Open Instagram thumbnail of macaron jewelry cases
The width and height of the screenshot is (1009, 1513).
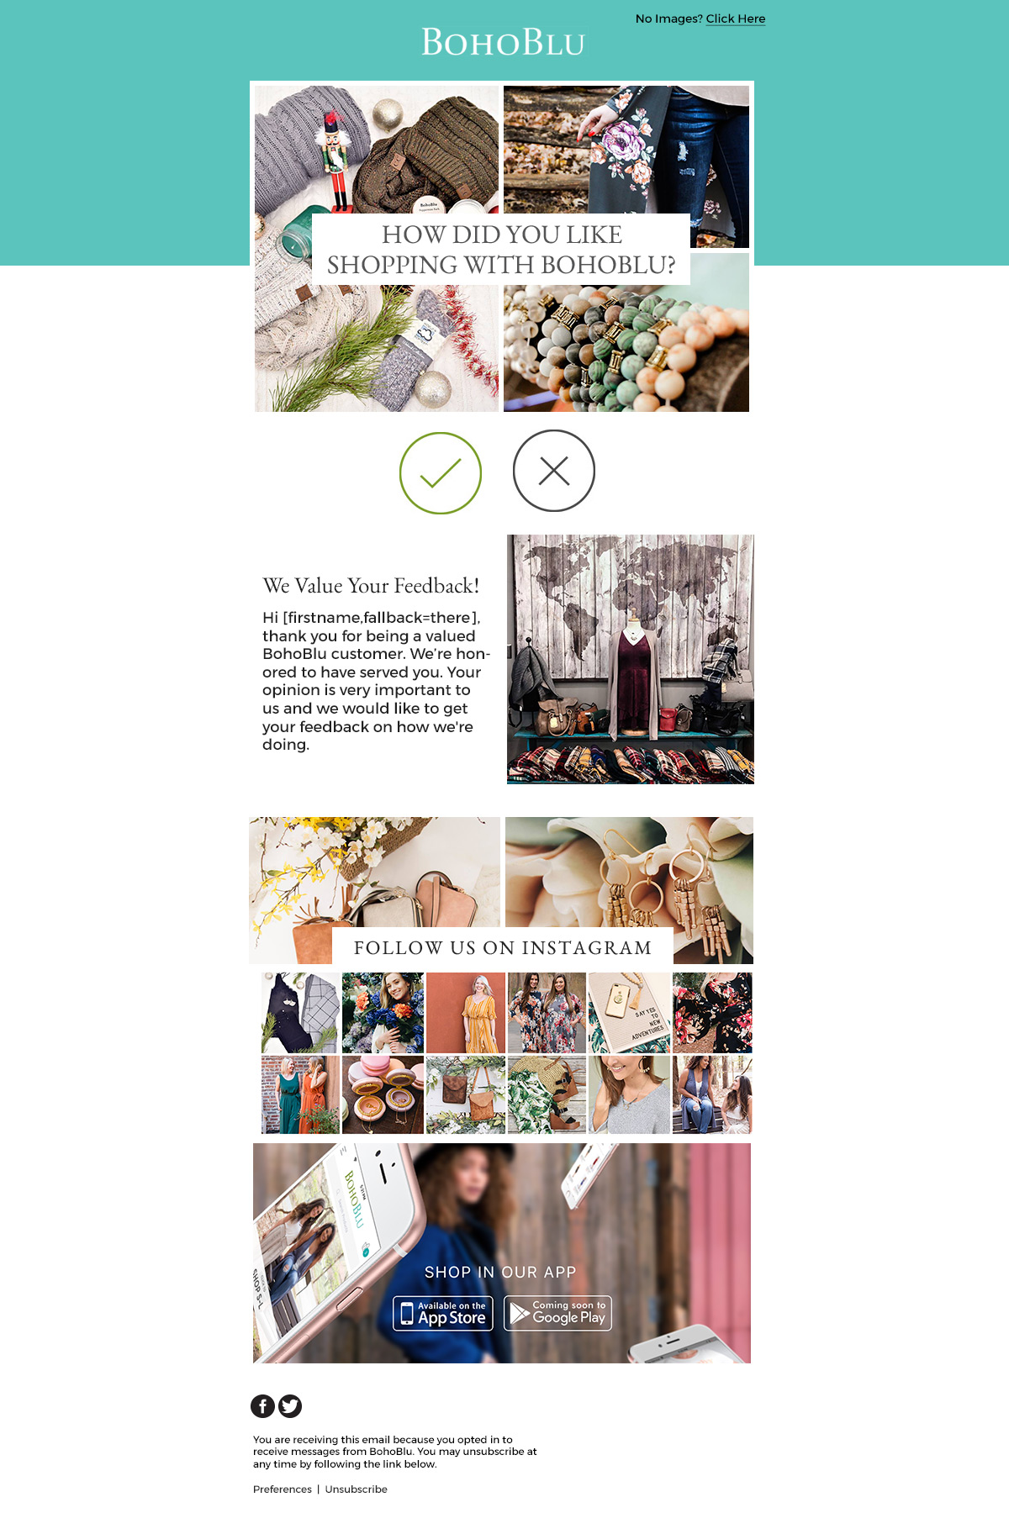[x=383, y=1095]
